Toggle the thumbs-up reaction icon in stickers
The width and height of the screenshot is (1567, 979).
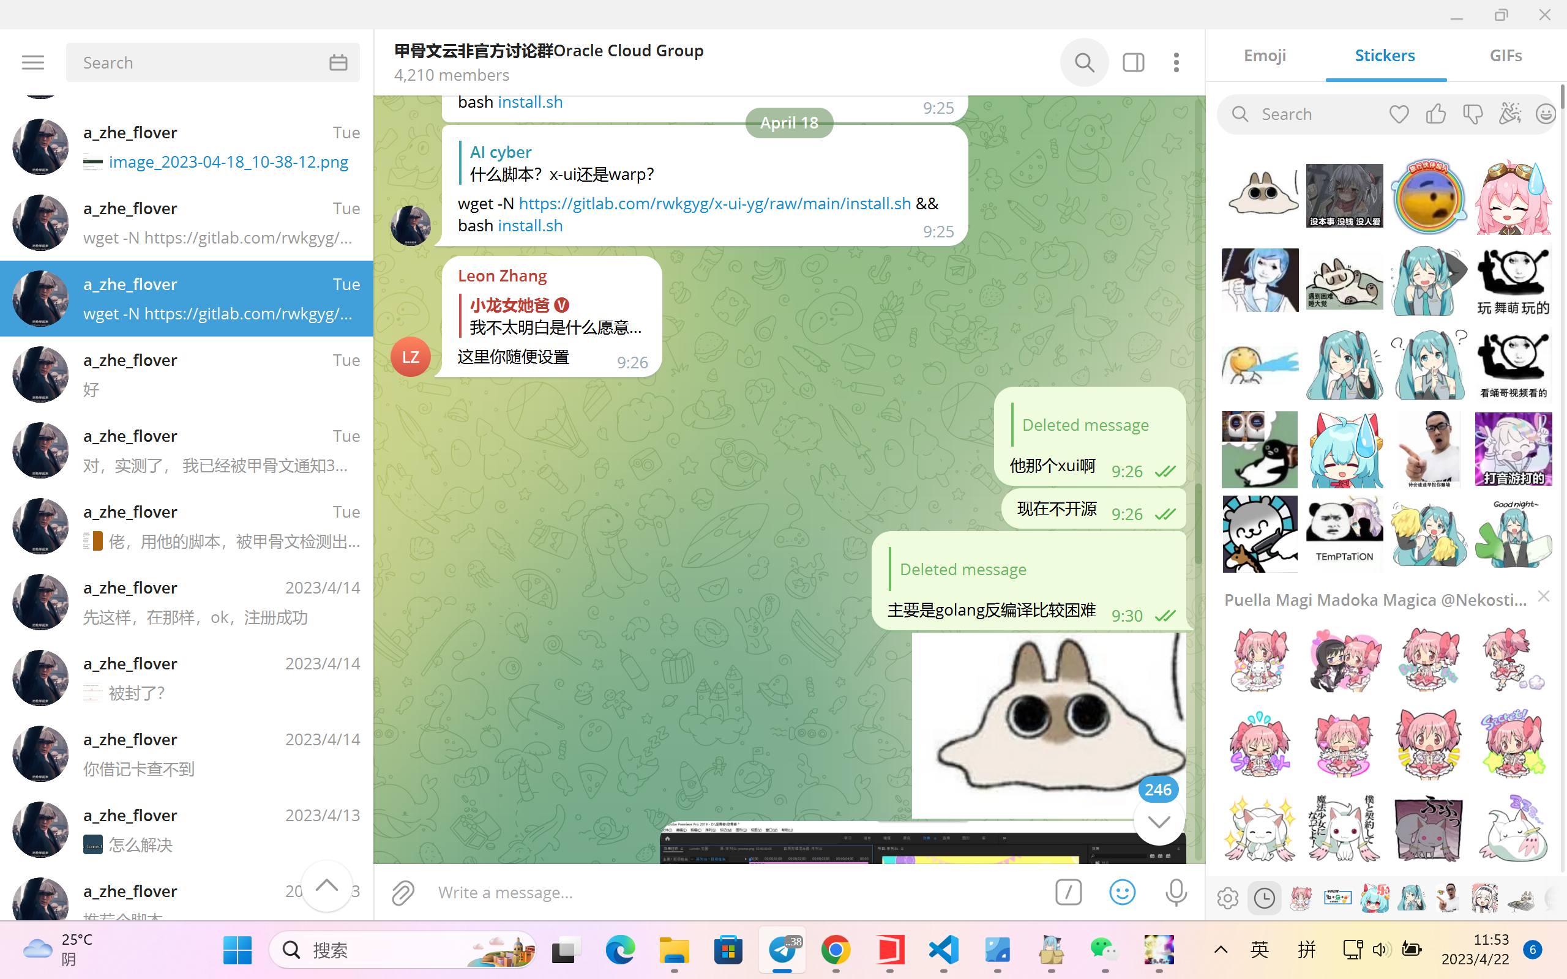[1435, 113]
